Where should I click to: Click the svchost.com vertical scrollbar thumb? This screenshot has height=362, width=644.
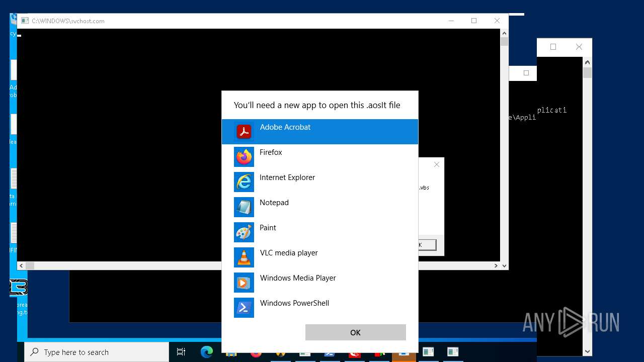pyautogui.click(x=504, y=42)
